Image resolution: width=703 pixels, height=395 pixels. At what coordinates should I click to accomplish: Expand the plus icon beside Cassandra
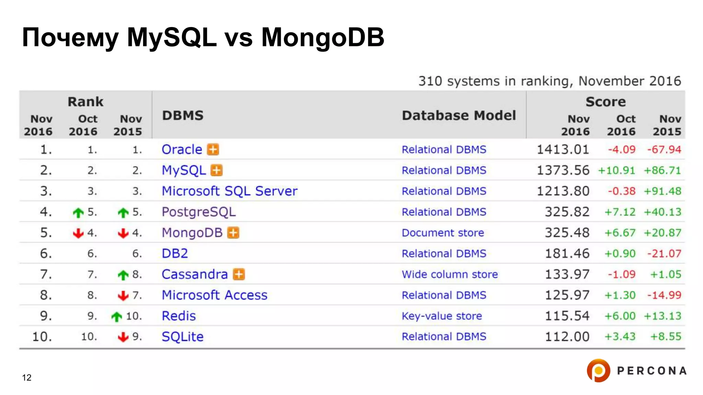[239, 274]
